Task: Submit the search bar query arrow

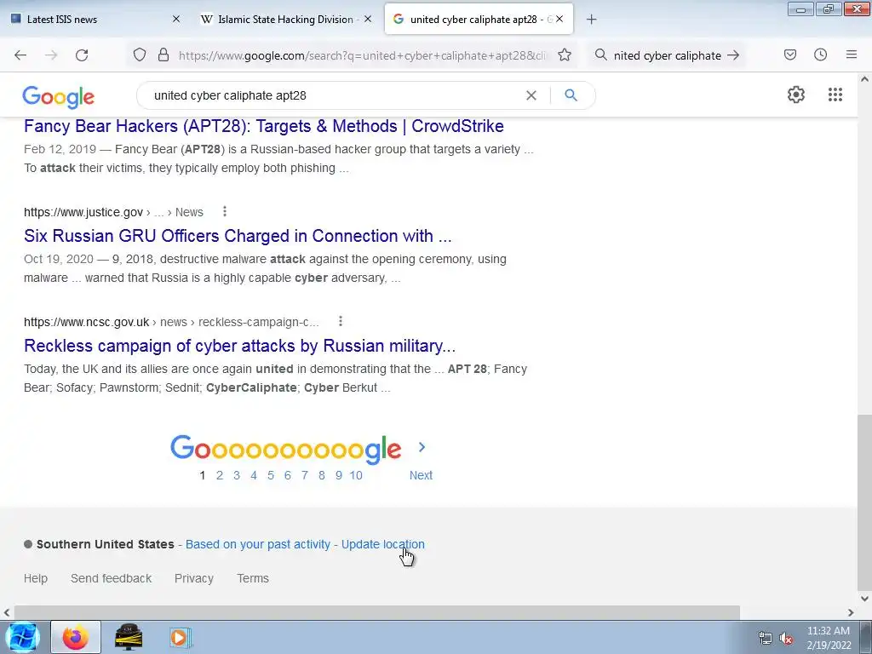Action: click(733, 55)
